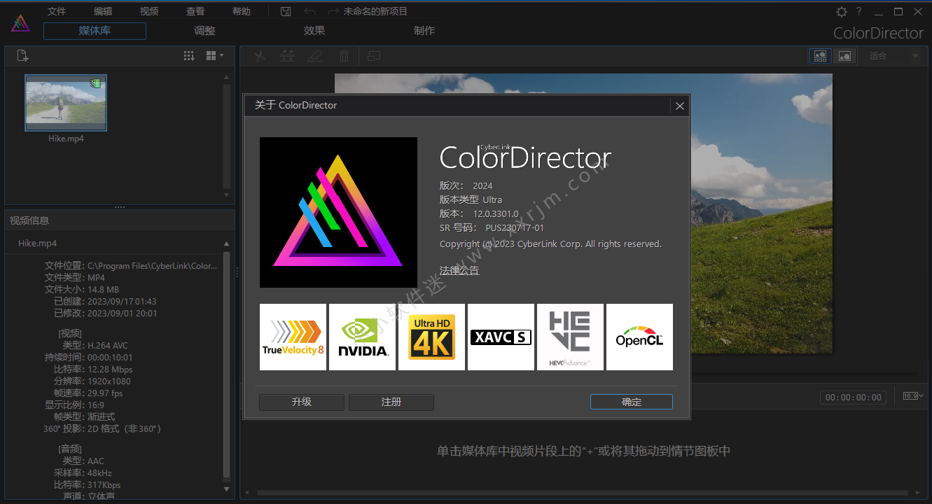Viewport: 932px width, 504px height.
Task: Click the H.264 AVC type value
Action: 107,346
